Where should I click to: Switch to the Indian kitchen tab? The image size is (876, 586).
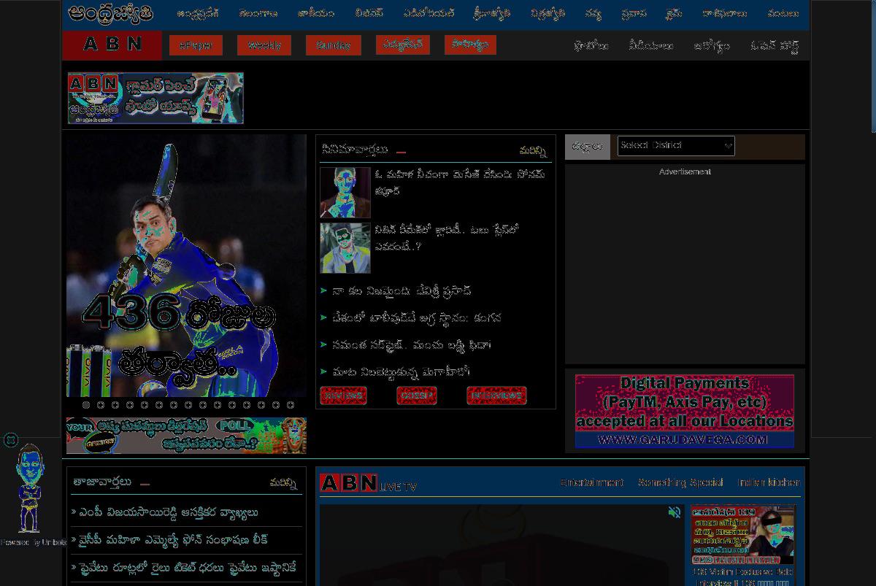(769, 482)
